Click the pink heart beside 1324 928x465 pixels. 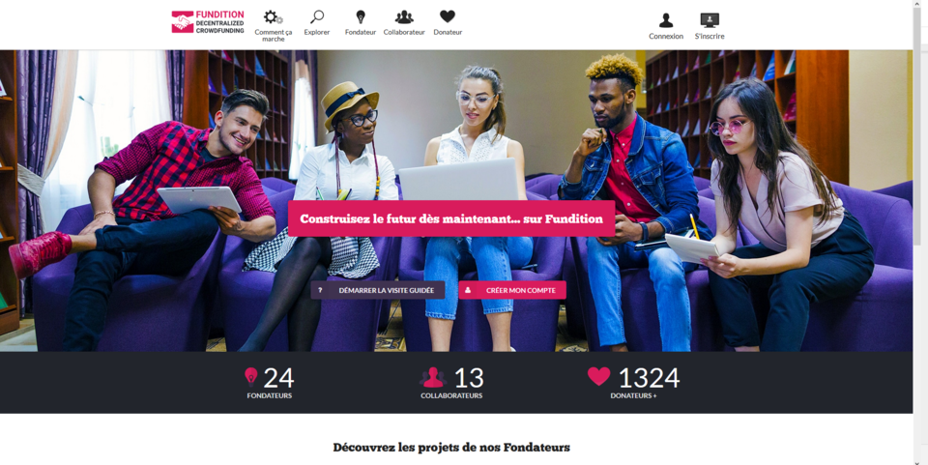pyautogui.click(x=598, y=376)
